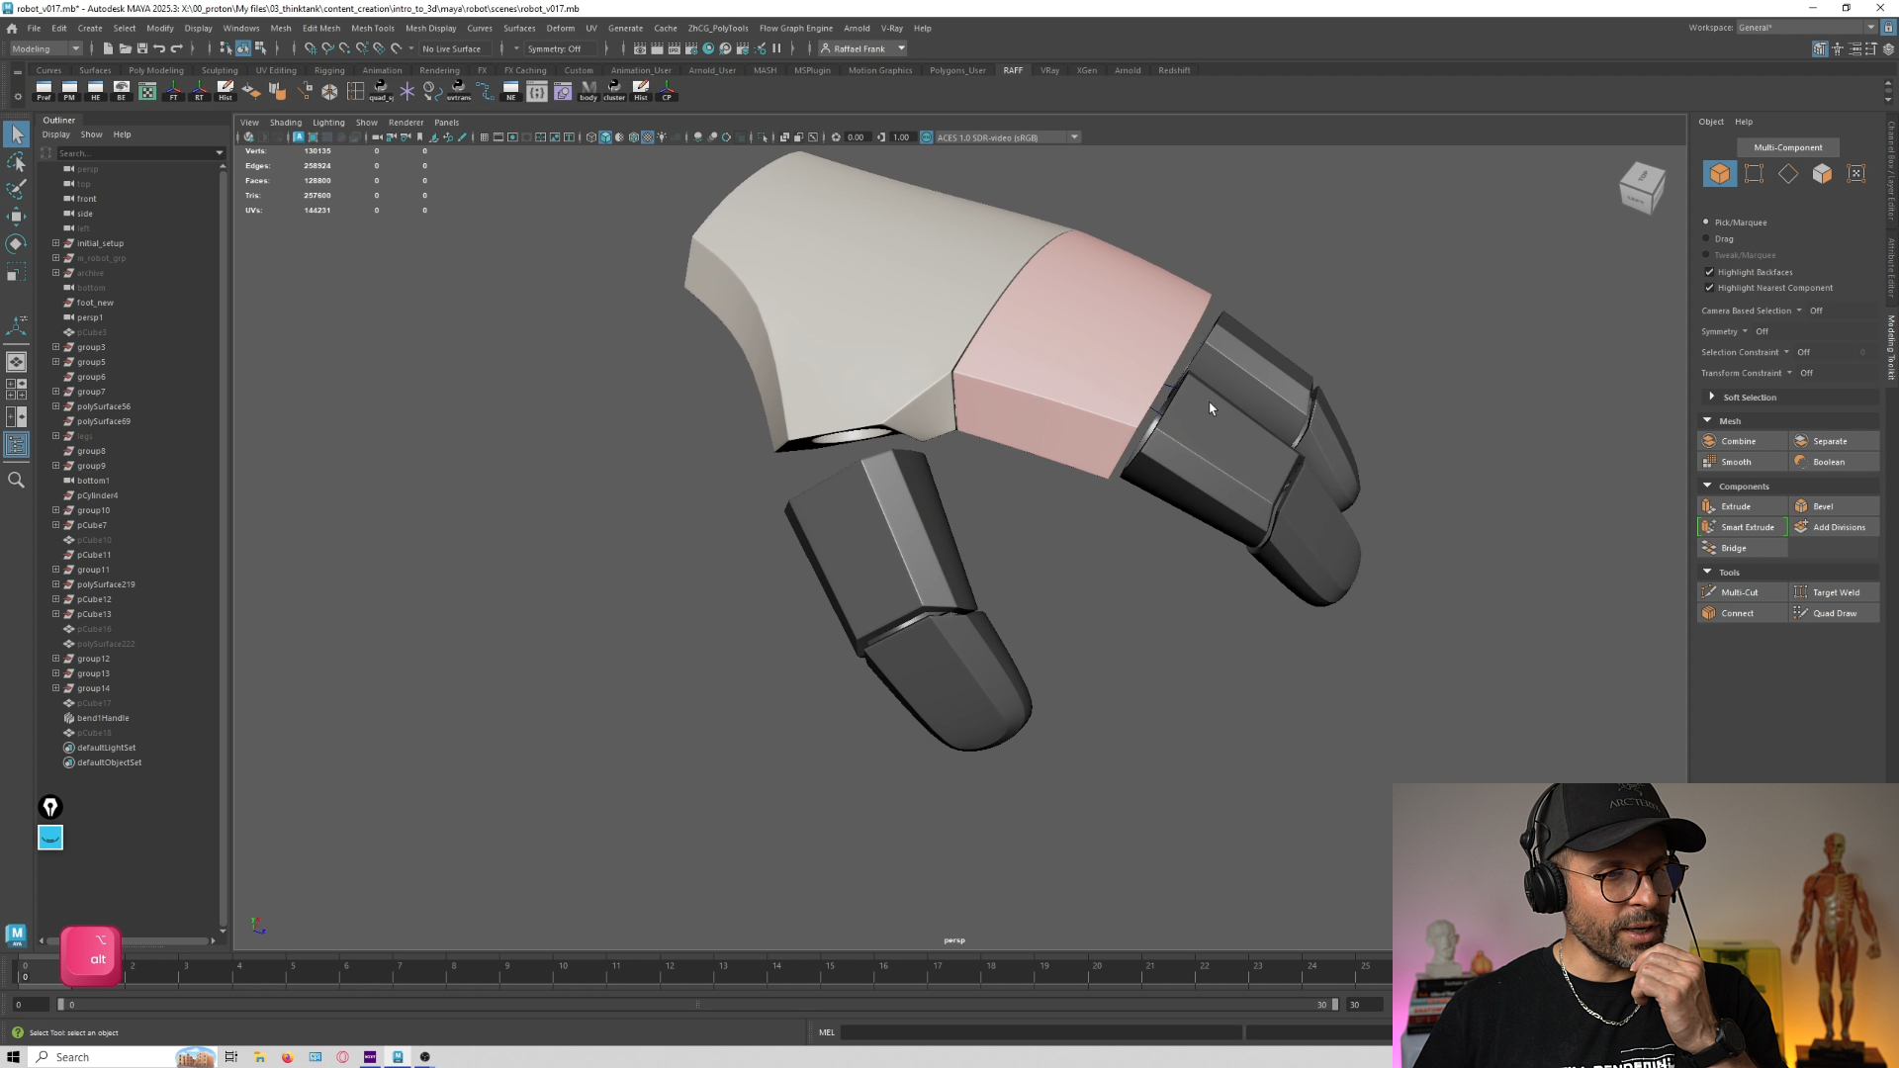Viewport: 1899px width, 1068px height.
Task: Click the view cube navigator
Action: click(1642, 188)
